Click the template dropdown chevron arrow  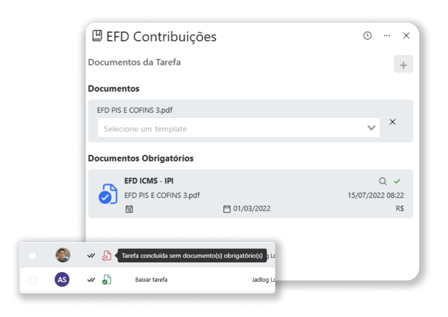tap(371, 128)
